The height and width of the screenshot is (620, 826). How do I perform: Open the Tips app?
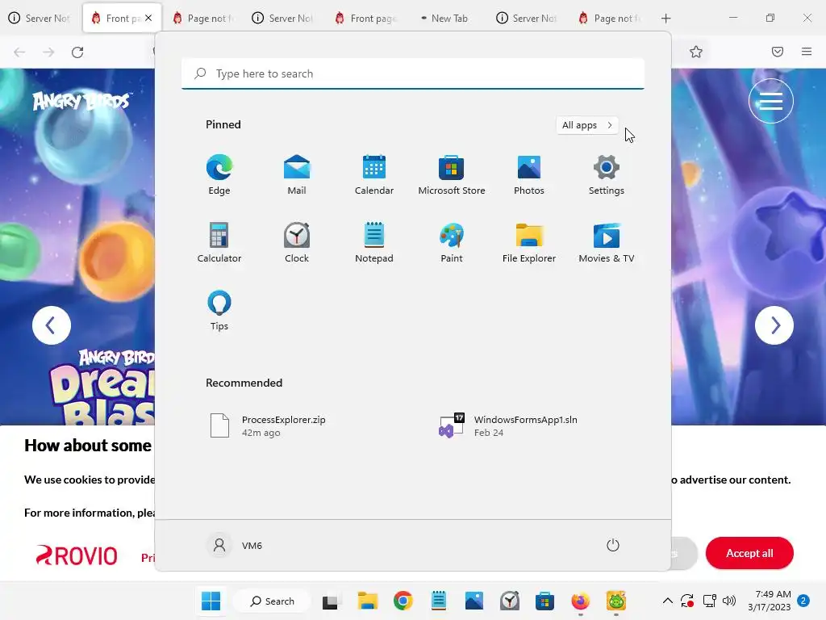pos(219,311)
